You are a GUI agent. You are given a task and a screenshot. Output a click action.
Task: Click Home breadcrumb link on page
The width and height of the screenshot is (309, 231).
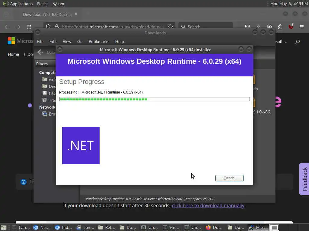click(13, 54)
